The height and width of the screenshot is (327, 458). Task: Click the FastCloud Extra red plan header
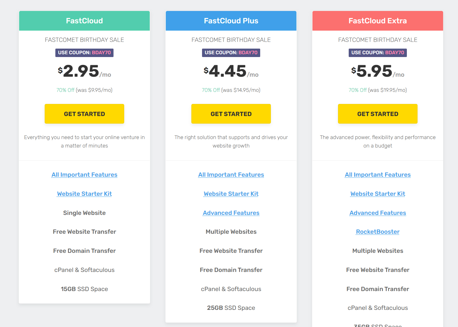tap(378, 21)
